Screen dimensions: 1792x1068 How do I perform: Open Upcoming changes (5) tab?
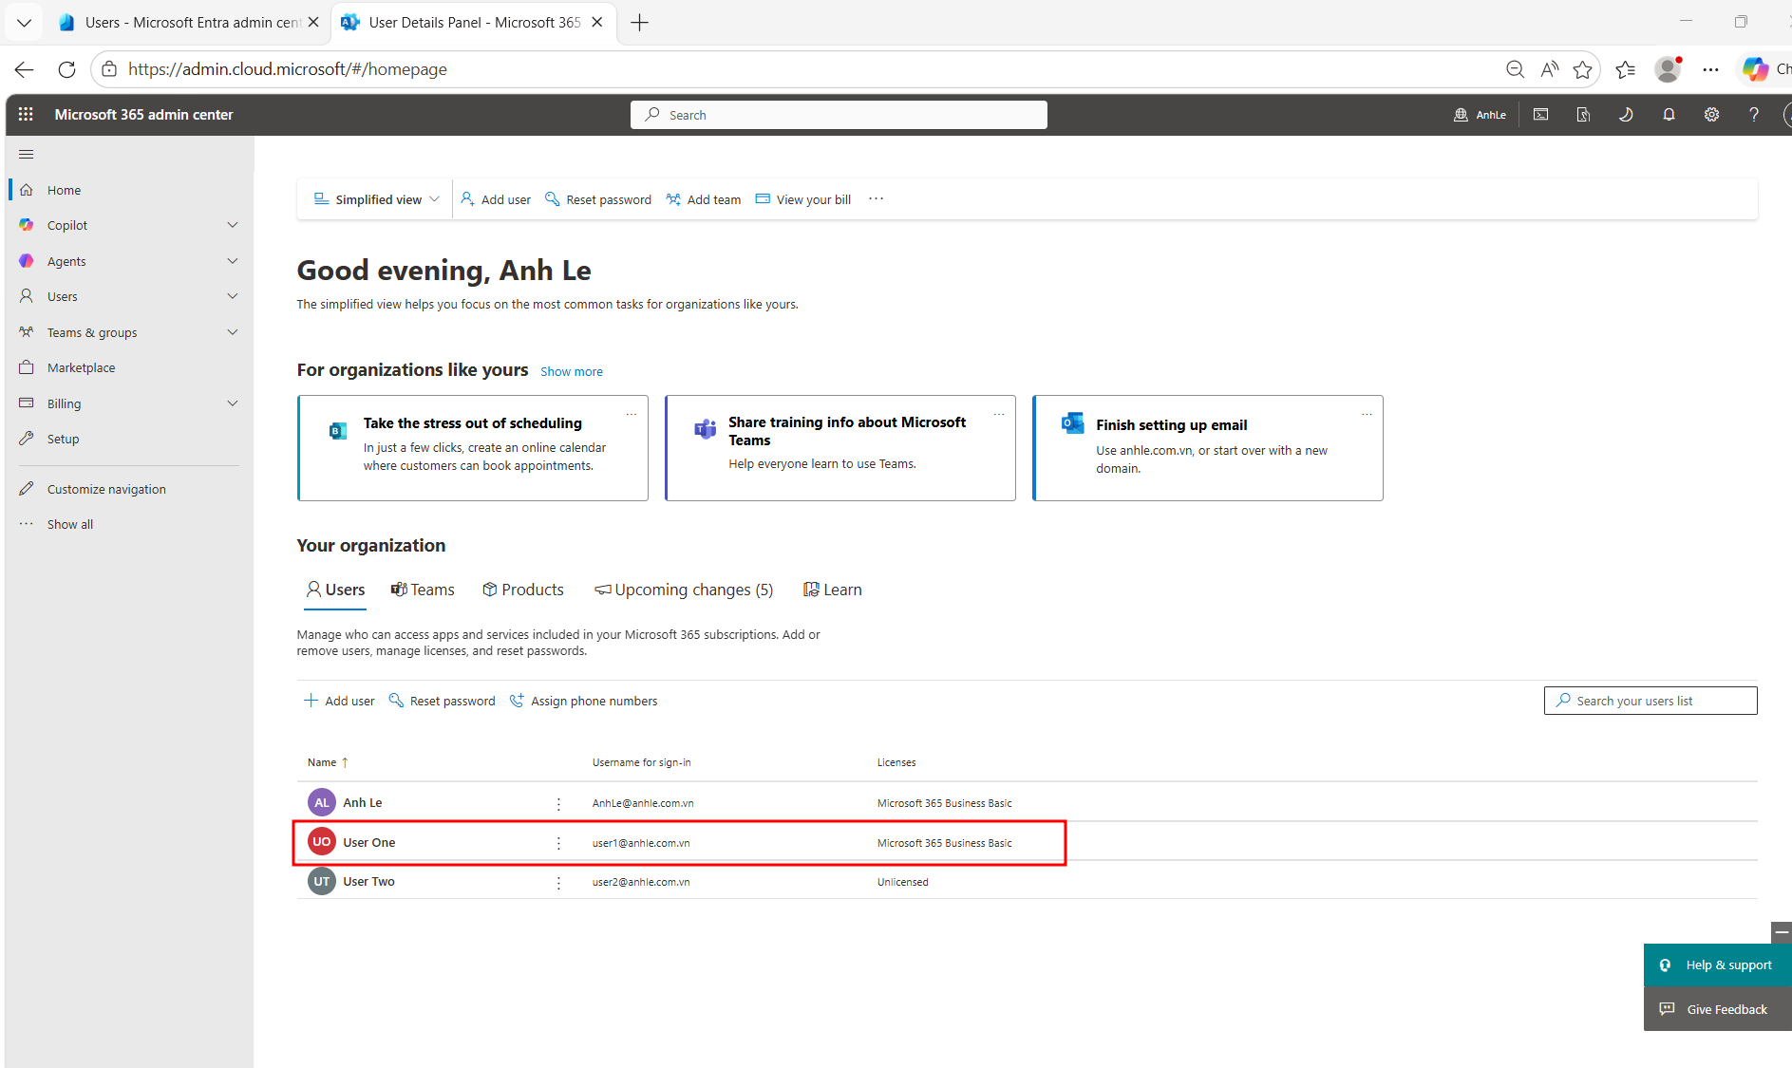click(x=684, y=590)
